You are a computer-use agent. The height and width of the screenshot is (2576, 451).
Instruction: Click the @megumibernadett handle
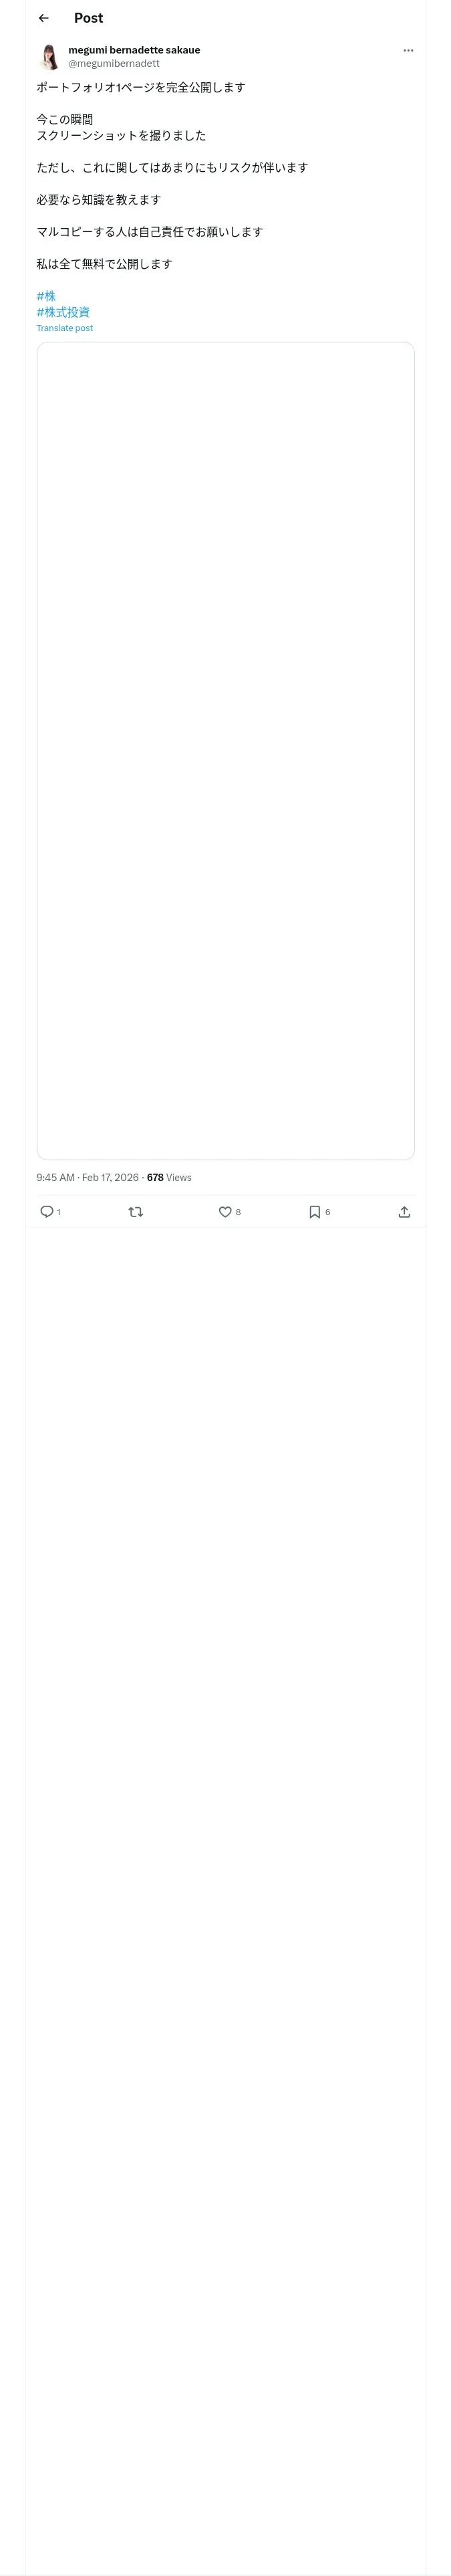(114, 63)
